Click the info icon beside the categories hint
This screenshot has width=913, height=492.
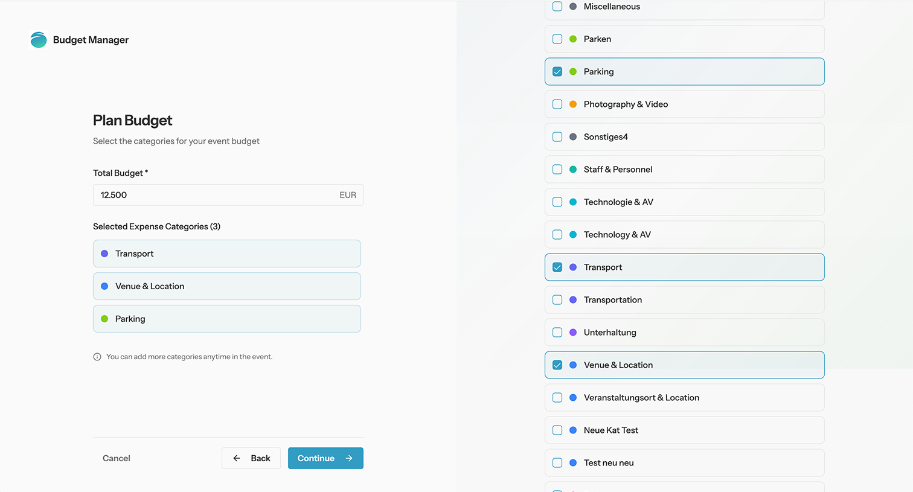97,357
